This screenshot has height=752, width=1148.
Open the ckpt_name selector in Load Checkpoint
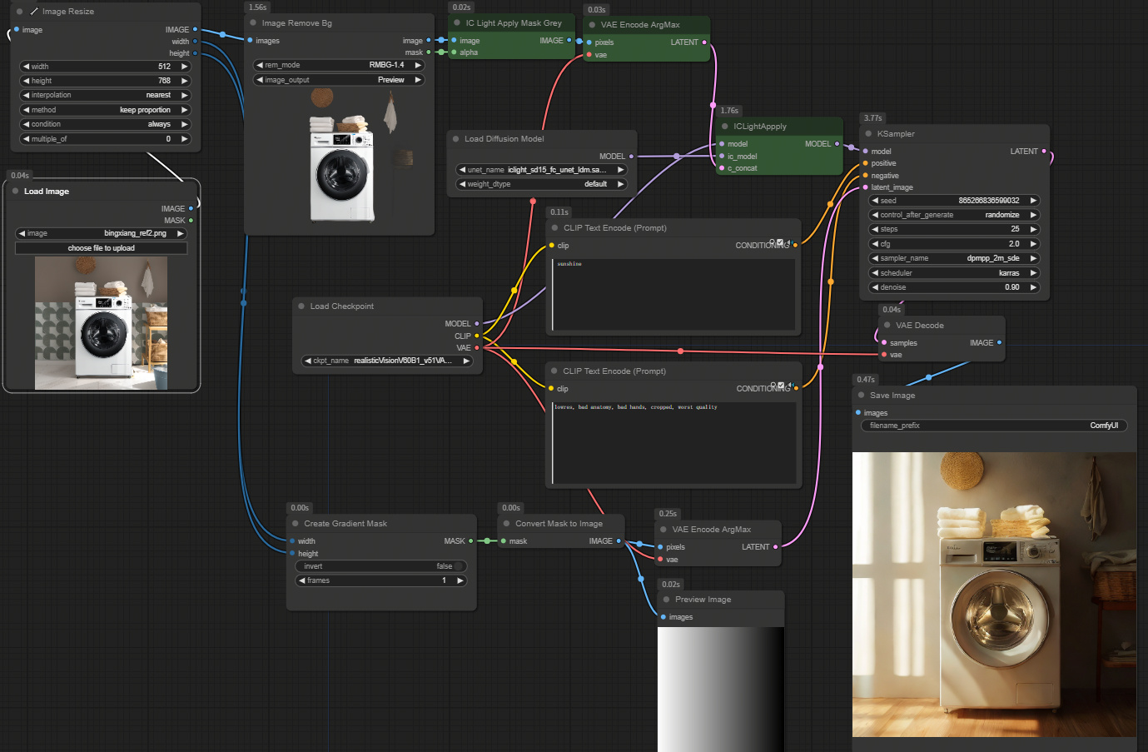387,361
